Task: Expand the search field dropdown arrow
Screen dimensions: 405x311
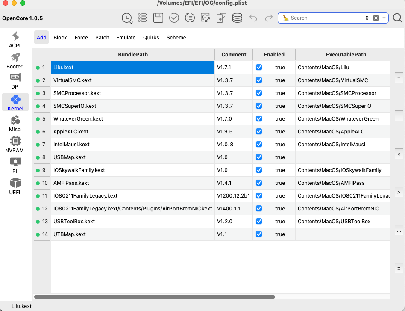Action: click(384, 18)
